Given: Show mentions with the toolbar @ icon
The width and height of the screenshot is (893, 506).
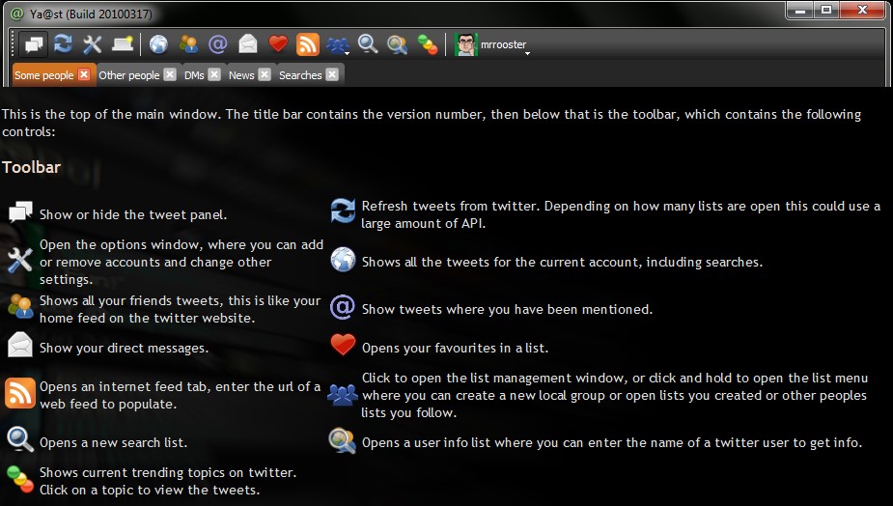Looking at the screenshot, I should [218, 43].
